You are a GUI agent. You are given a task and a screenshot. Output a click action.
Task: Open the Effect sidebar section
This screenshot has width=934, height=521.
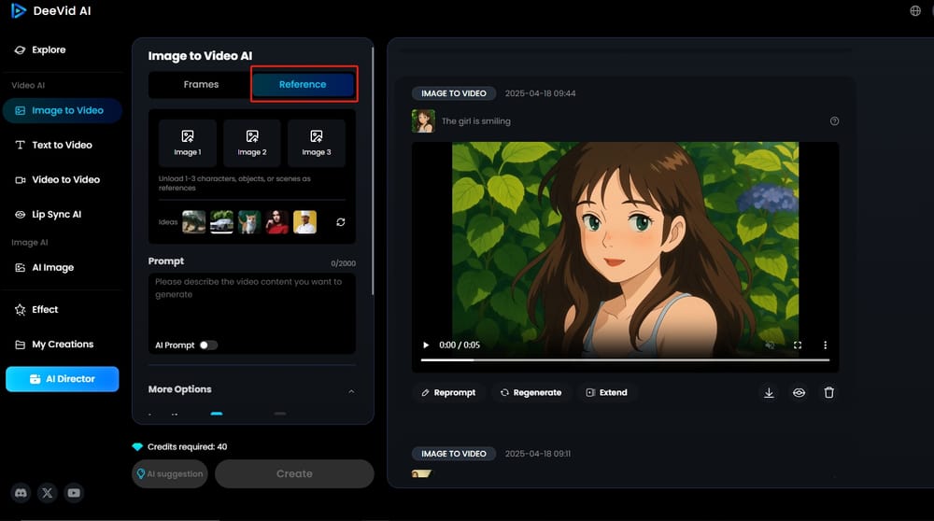[44, 309]
